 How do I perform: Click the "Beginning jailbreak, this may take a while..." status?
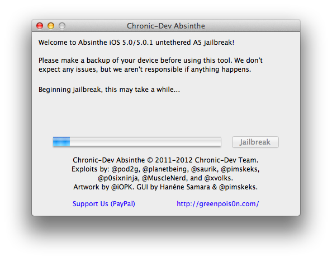pos(109,90)
